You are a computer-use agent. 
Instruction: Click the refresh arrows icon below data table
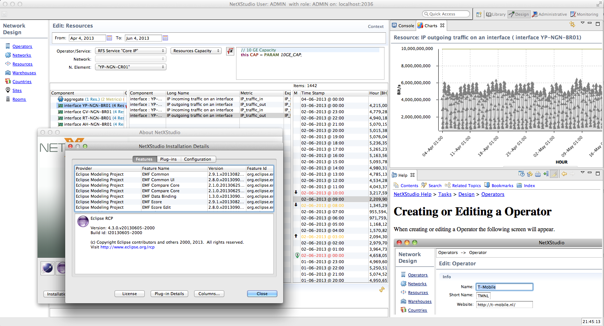pos(382,290)
